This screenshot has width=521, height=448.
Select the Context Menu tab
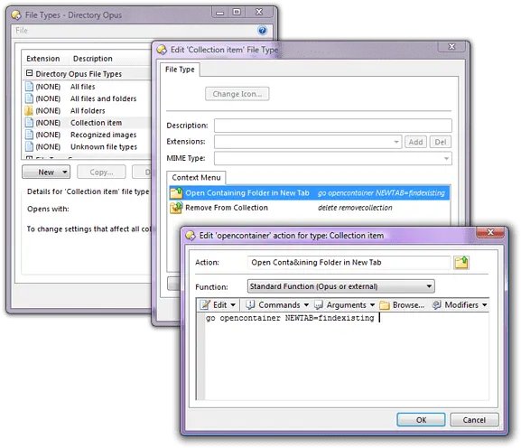196,177
